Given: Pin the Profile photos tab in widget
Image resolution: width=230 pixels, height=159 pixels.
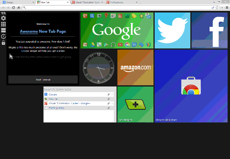Looking at the screenshot, I should (x=109, y=108).
